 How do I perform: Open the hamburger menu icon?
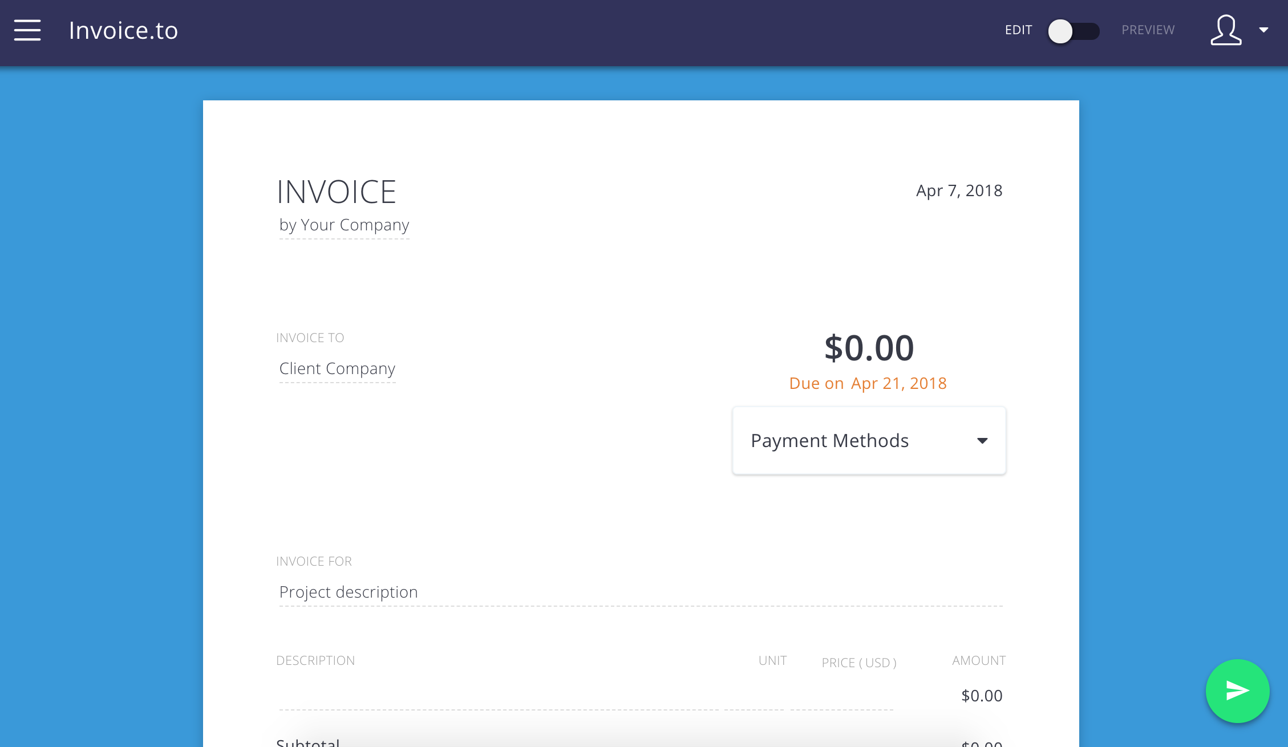(x=27, y=30)
